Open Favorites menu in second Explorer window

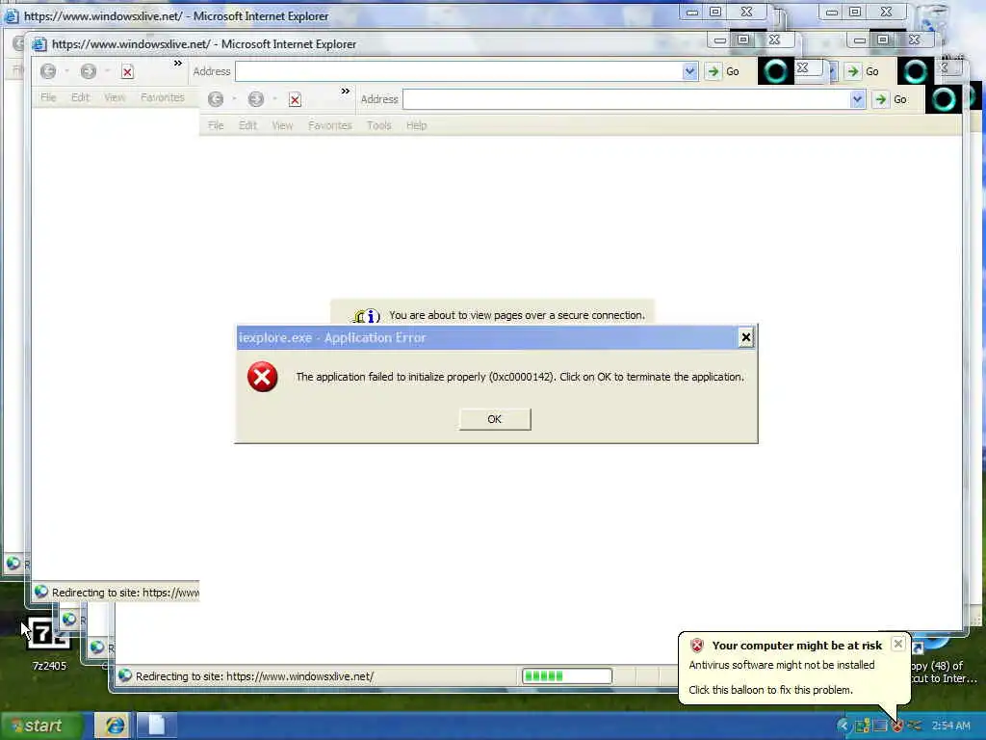click(x=162, y=97)
